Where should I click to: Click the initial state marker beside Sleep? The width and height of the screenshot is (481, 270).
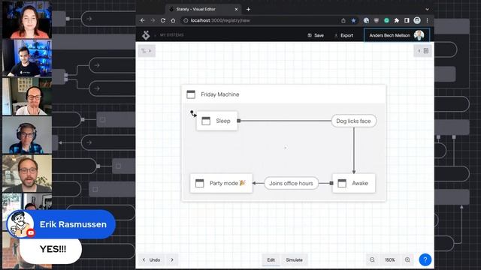click(x=193, y=114)
